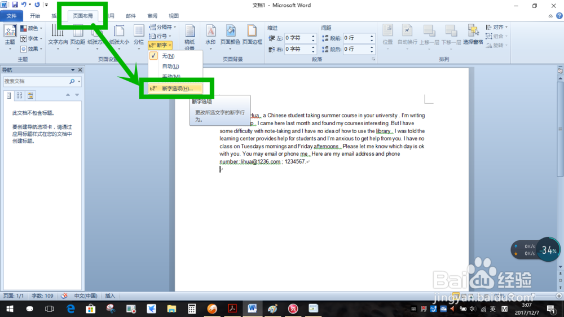The image size is (564, 317).
Task: Open Edge browser from taskbar
Action: tap(70, 309)
